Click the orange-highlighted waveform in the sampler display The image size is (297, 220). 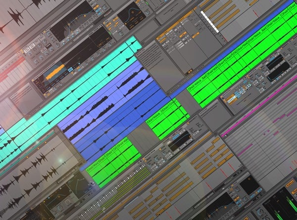(55, 72)
